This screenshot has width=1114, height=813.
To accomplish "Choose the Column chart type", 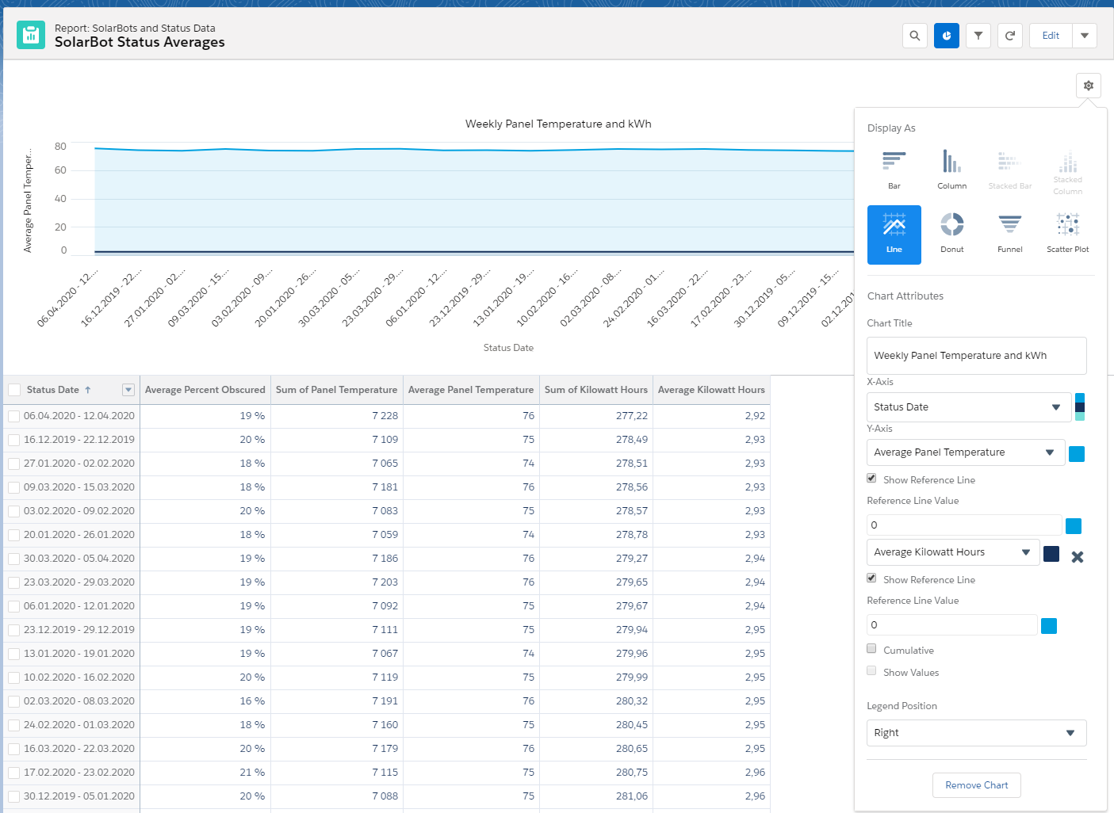I will tap(951, 170).
